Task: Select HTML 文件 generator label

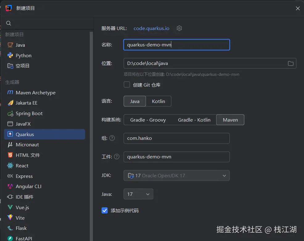Action: click(x=28, y=155)
